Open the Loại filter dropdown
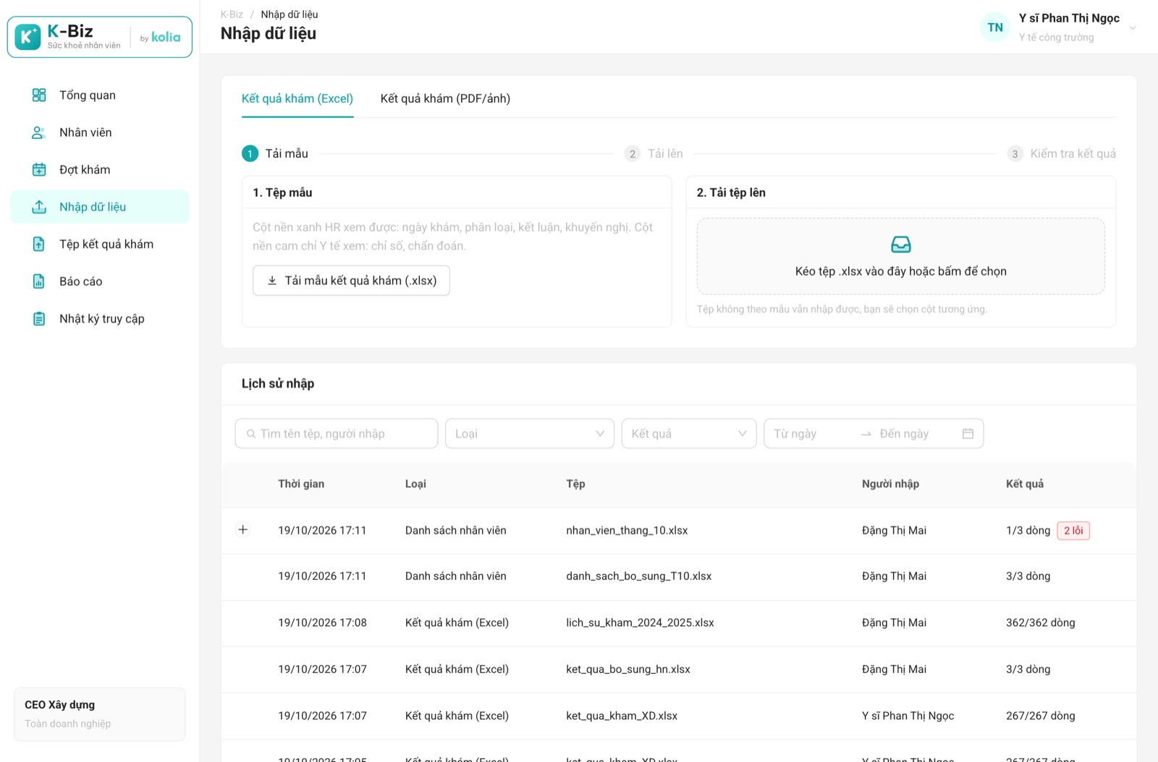This screenshot has width=1158, height=762. tap(530, 434)
